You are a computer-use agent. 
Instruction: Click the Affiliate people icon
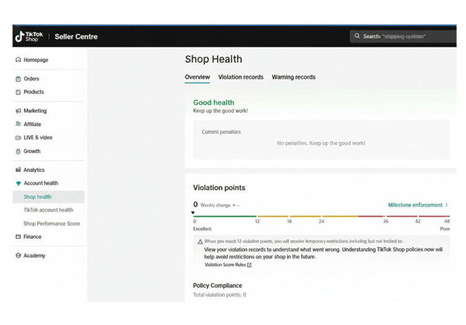click(18, 124)
